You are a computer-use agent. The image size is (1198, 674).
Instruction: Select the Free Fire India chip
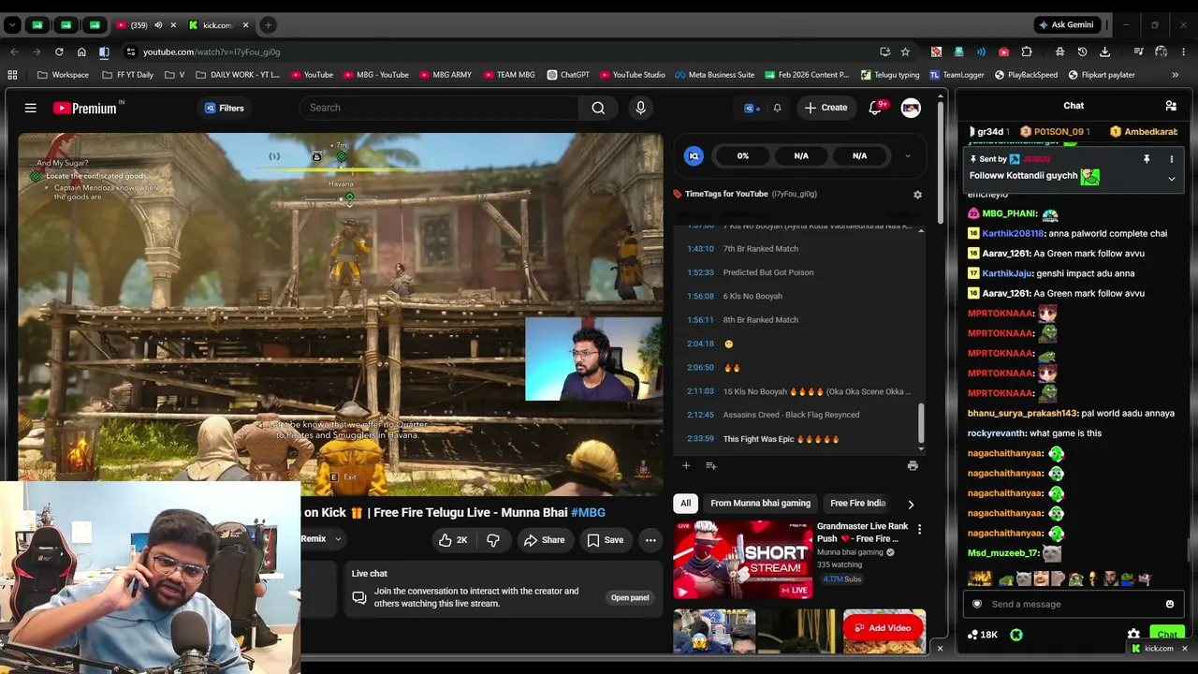[857, 504]
